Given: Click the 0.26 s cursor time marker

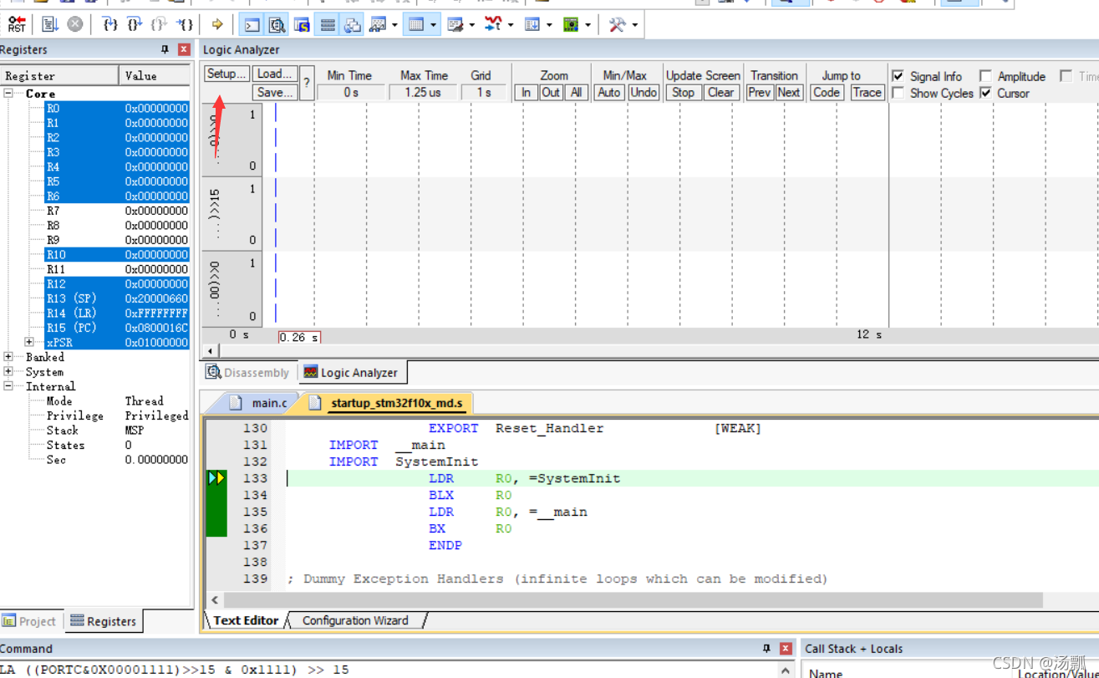Looking at the screenshot, I should (299, 337).
